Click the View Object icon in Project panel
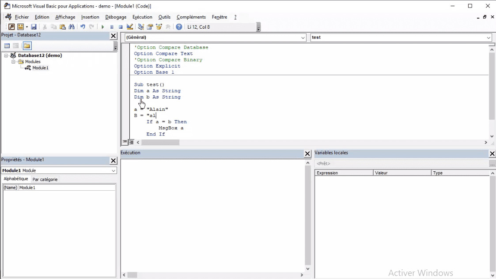 tap(16, 46)
